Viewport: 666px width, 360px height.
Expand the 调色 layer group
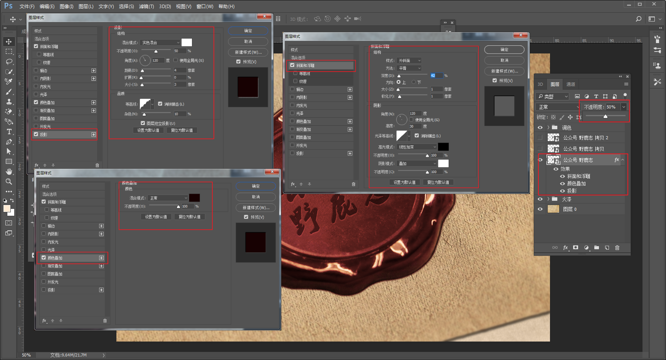548,128
